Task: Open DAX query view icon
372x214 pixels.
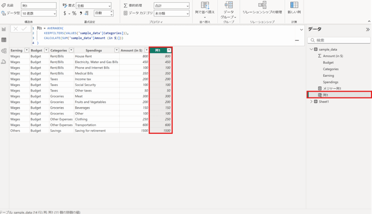Action: point(4,62)
